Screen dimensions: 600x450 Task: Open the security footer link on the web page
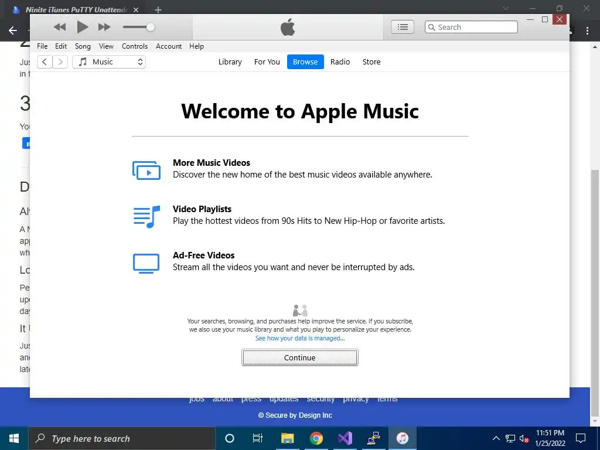(321, 400)
